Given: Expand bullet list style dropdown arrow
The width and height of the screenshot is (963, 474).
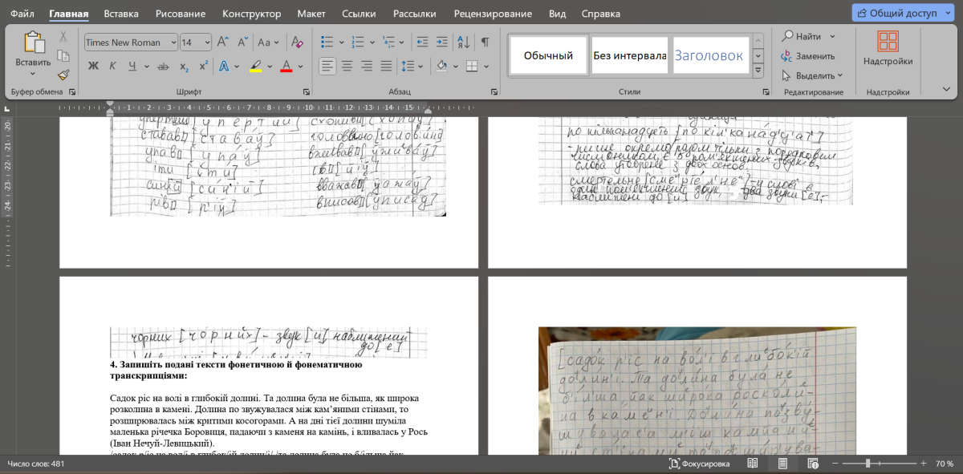Looking at the screenshot, I should 341,42.
